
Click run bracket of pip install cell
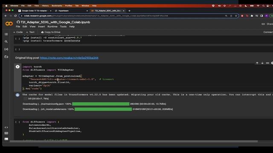tap(17, 39)
